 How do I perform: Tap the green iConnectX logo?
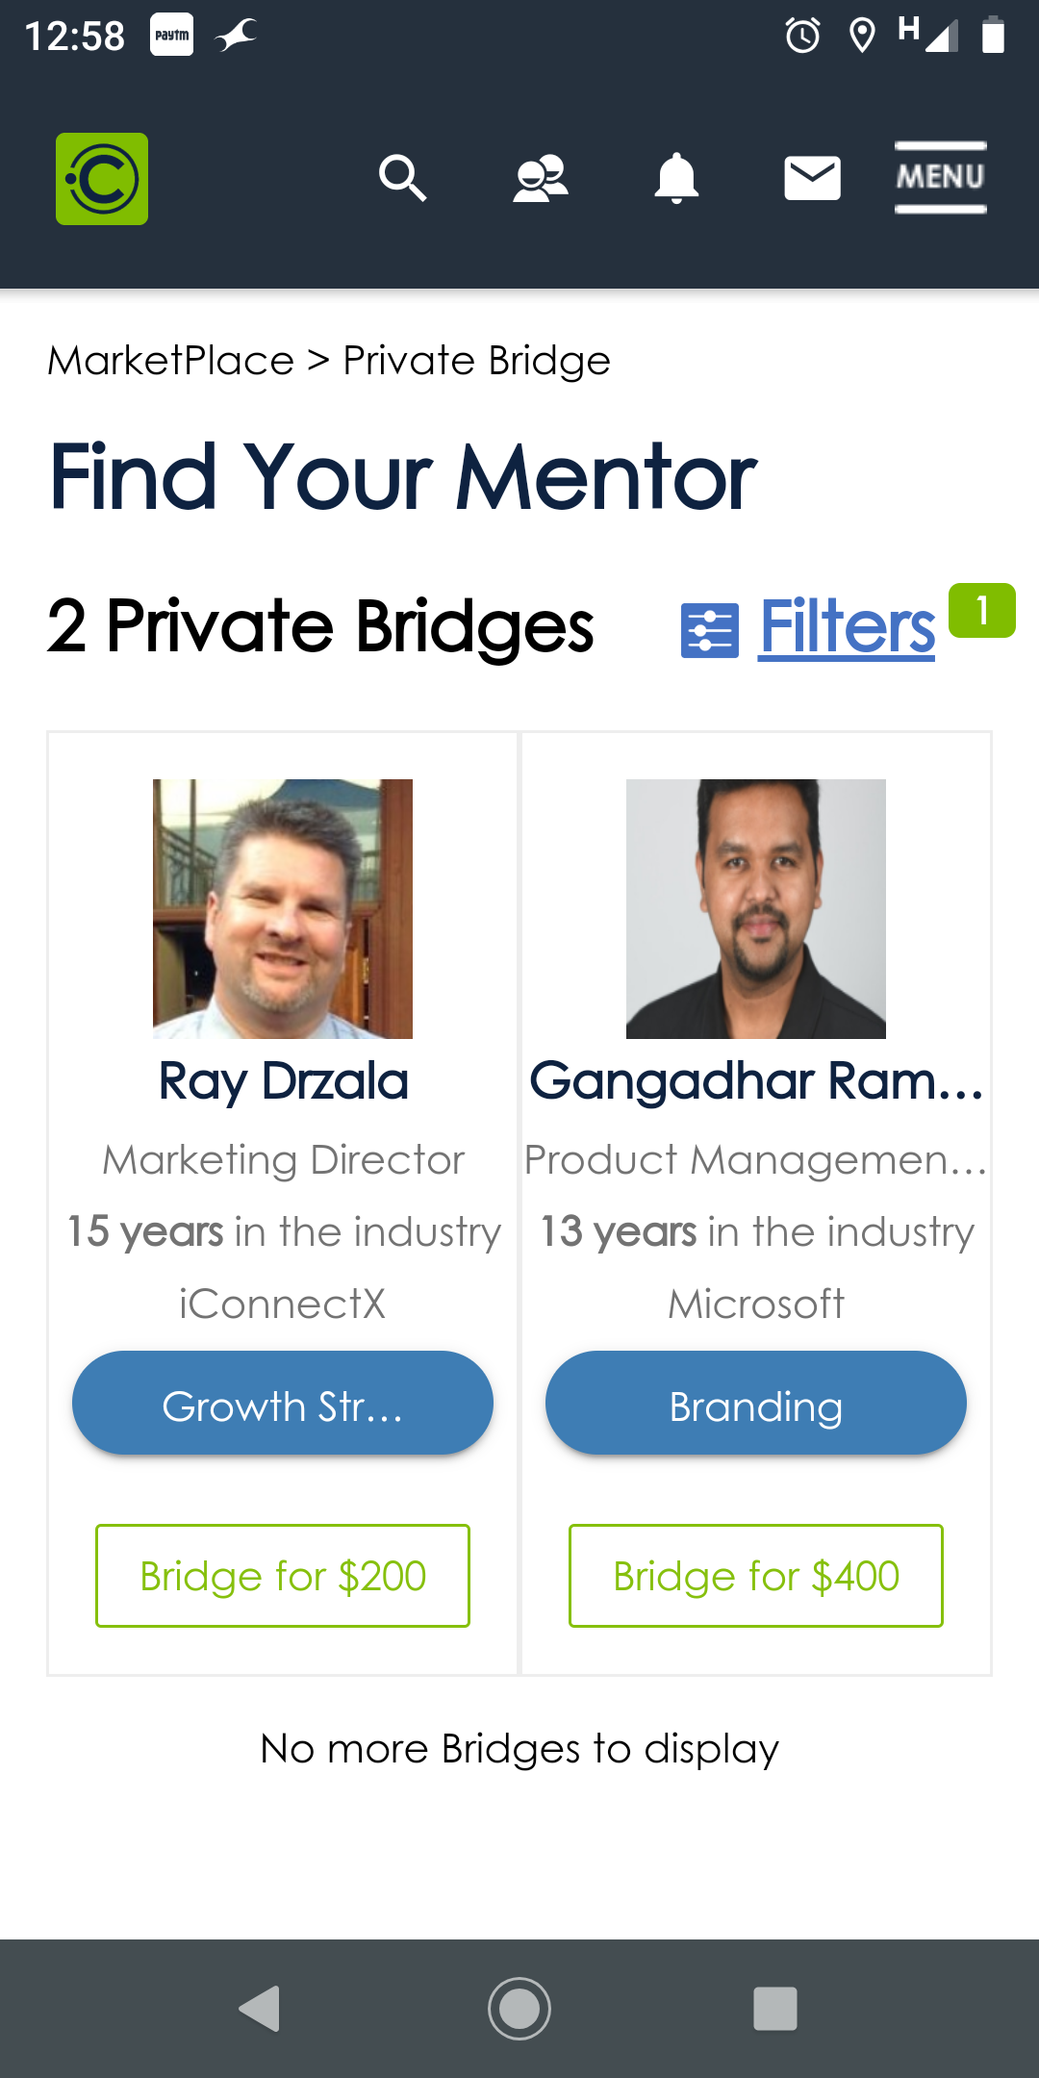[102, 179]
